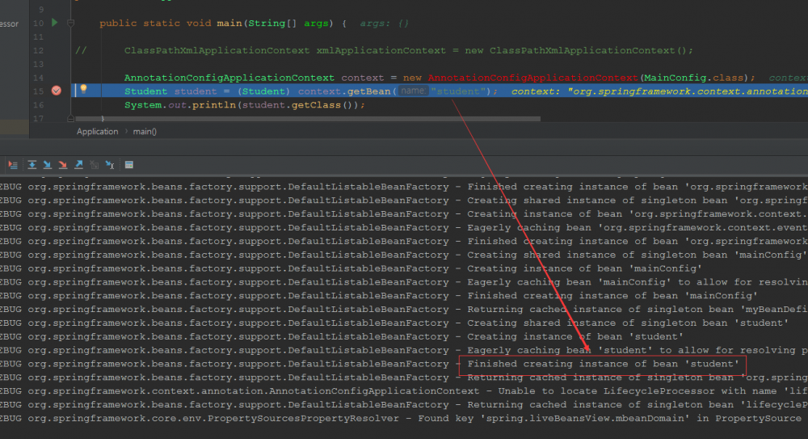This screenshot has width=808, height=439.
Task: Click the Step Out debug icon
Action: pos(79,165)
